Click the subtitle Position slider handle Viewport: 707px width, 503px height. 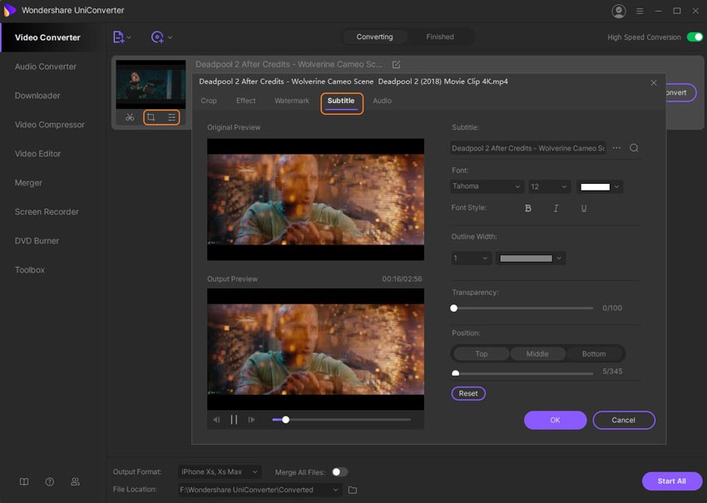point(456,373)
